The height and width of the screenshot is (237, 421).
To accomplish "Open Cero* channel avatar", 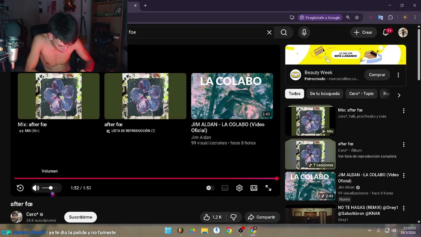I will click(16, 217).
